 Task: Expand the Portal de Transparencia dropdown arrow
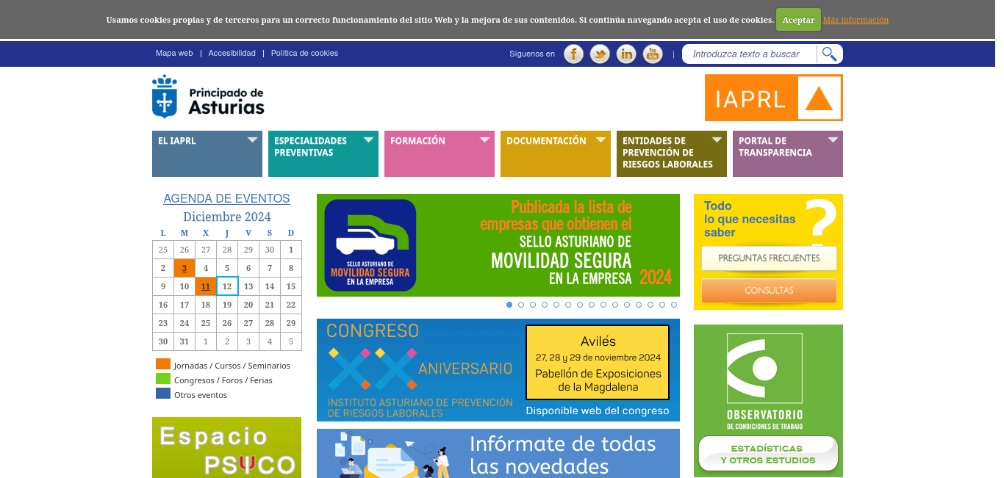[833, 140]
